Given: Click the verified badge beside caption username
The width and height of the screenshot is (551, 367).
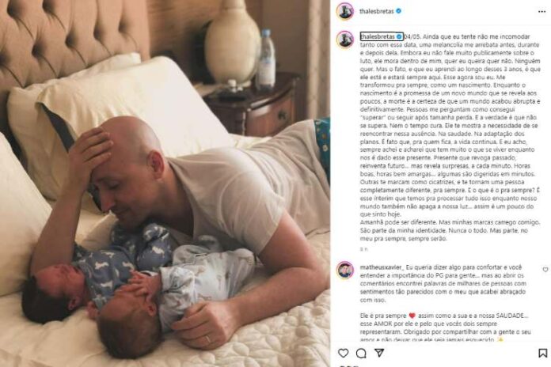Looking at the screenshot, I should tap(399, 36).
